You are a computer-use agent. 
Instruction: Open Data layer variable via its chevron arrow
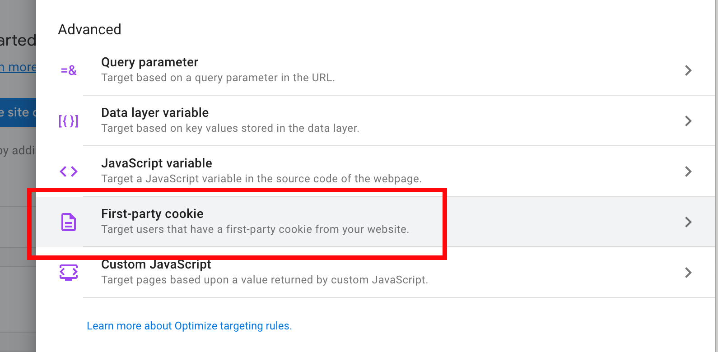tap(688, 121)
